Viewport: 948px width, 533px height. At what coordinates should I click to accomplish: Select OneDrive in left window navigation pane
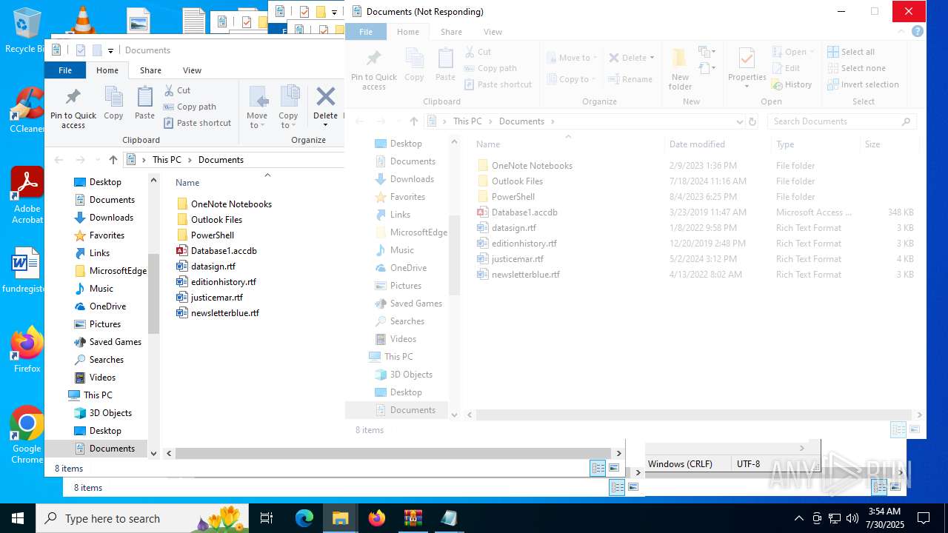click(100, 306)
